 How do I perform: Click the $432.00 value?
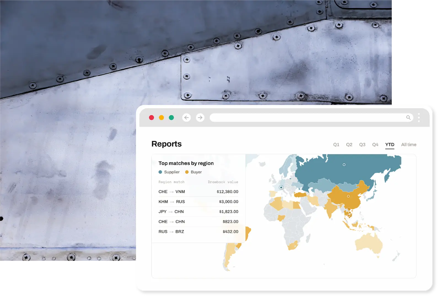pos(230,232)
